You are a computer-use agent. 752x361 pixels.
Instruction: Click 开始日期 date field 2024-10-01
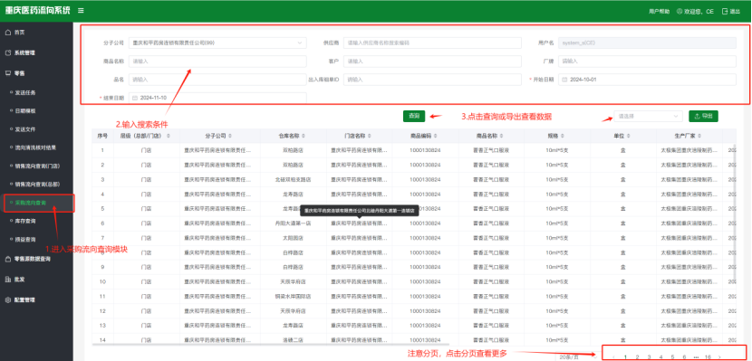point(647,80)
